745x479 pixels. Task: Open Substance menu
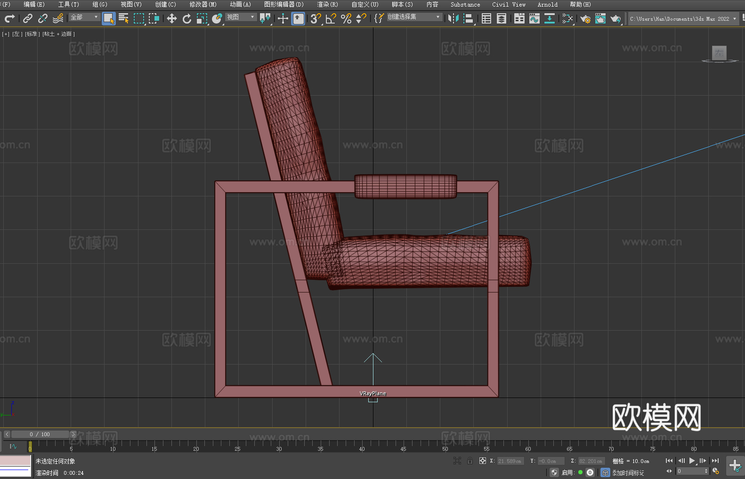(465, 4)
